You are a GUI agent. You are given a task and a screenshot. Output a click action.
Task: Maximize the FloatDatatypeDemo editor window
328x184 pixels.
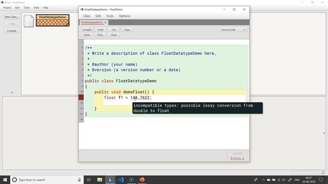[x=234, y=9]
